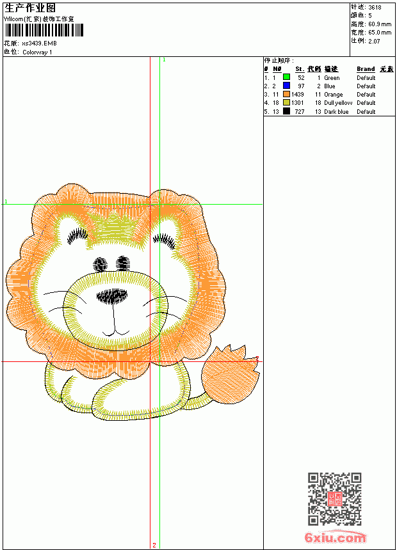The height and width of the screenshot is (550, 397).
Task: Click the Colorway 1 label
Action: [x=37, y=52]
